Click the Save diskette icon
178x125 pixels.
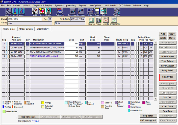(x=97, y=11)
